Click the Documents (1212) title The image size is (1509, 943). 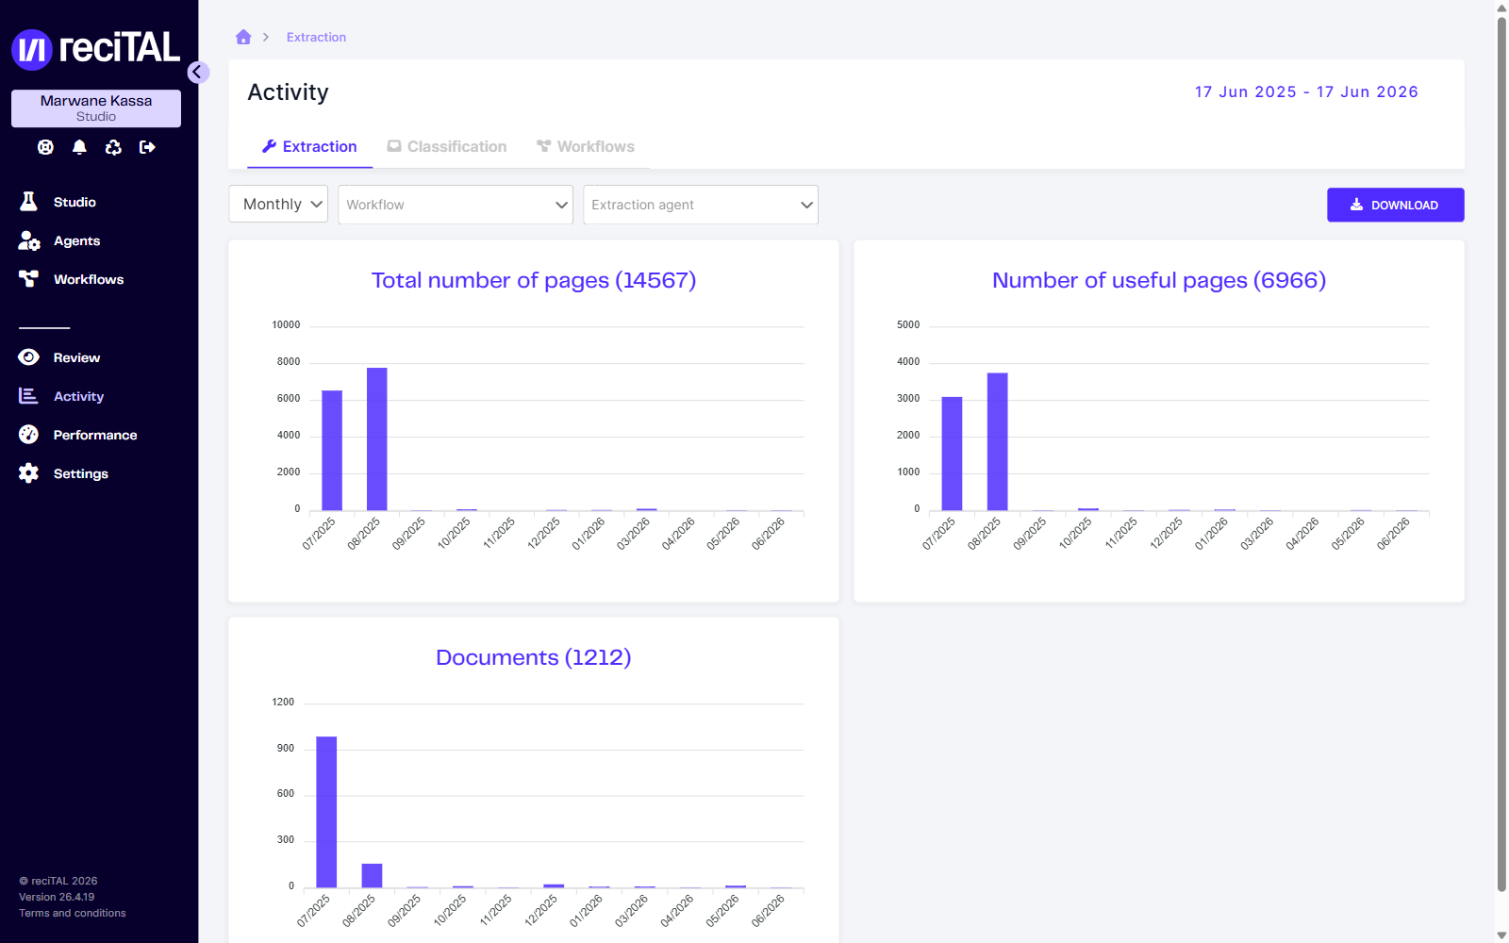pyautogui.click(x=534, y=657)
